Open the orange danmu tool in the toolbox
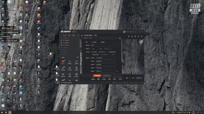Screen dimensions: 204x114 click(x=63, y=62)
